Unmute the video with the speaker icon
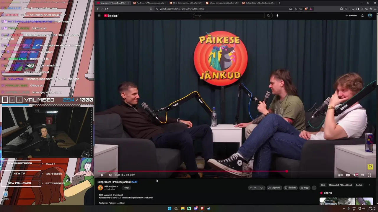Viewport: 378px width, 212px height. [x=110, y=175]
